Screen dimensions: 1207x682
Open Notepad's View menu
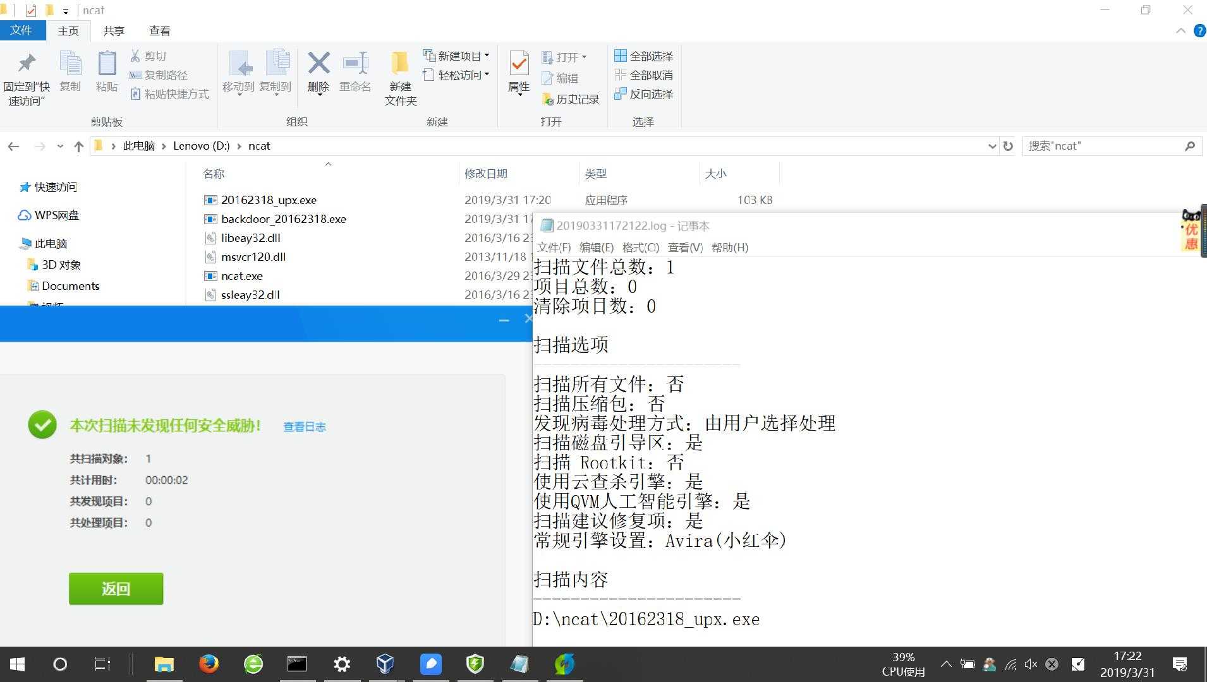tap(685, 248)
